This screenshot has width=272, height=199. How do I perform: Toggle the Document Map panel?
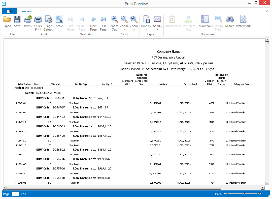click(x=188, y=21)
